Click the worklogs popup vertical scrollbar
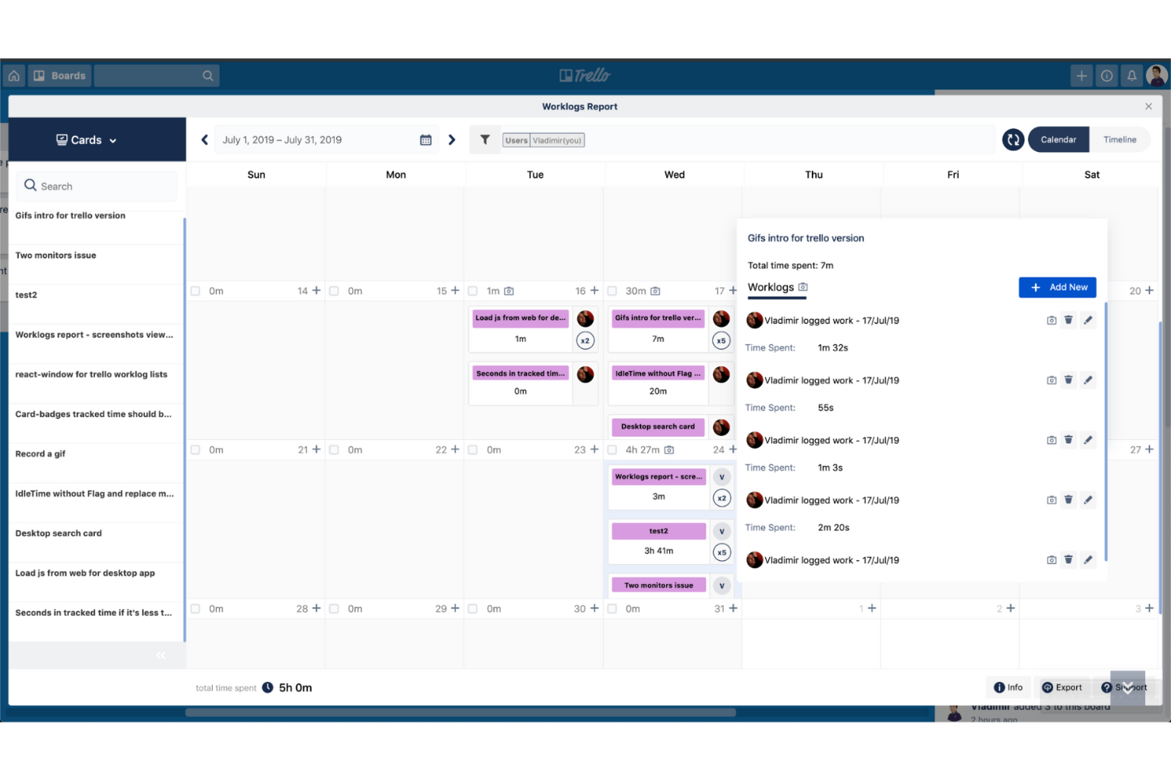The width and height of the screenshot is (1171, 781). (1105, 431)
